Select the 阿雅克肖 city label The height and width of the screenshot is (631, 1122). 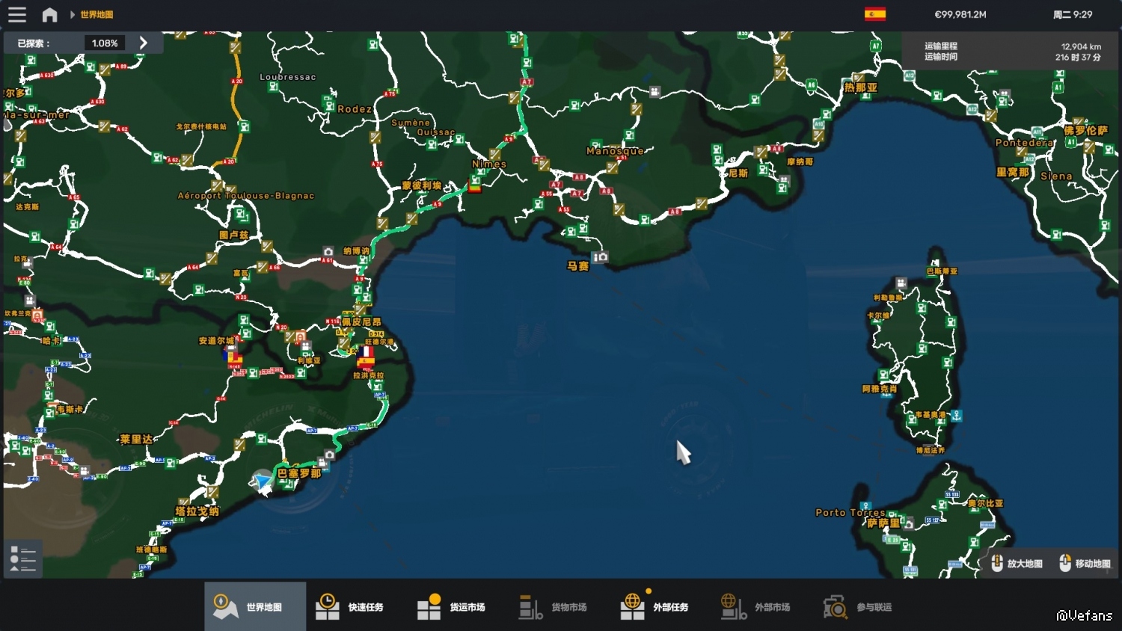(x=880, y=389)
